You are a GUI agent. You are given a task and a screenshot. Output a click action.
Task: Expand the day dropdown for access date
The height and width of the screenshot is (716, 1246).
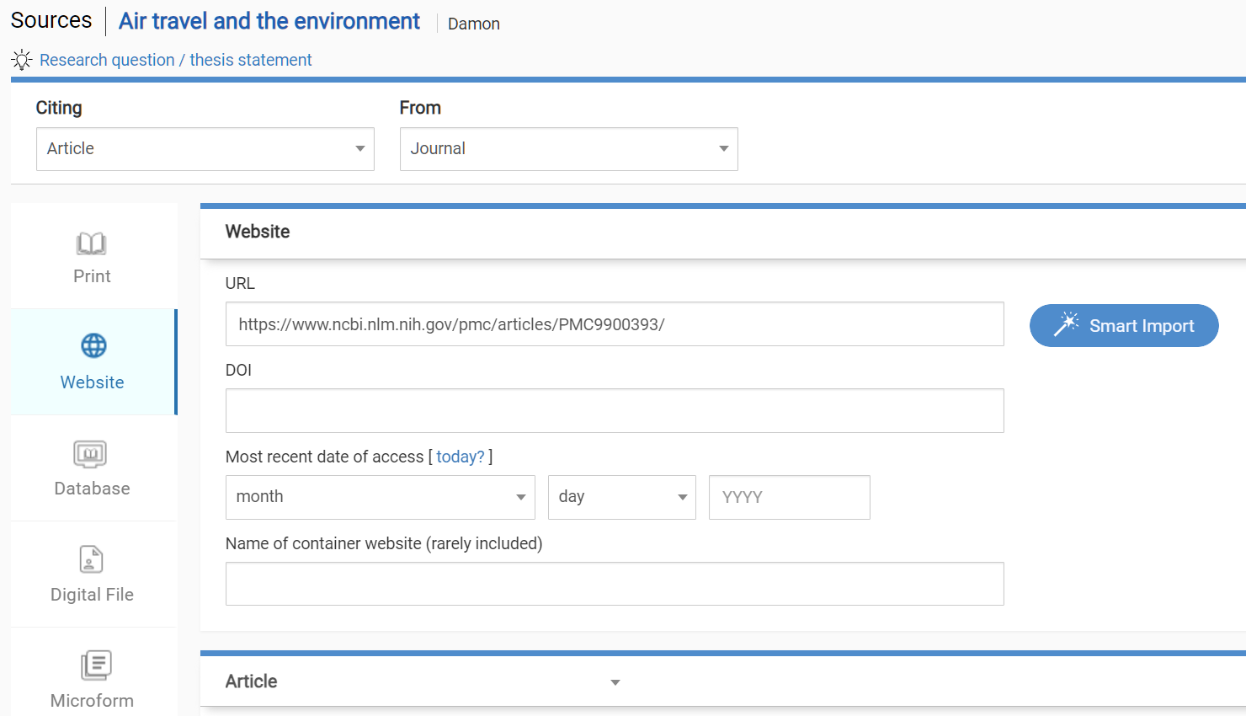(x=621, y=497)
